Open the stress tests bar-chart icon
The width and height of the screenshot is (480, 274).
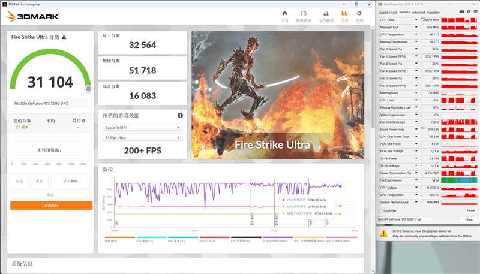[x=326, y=13]
